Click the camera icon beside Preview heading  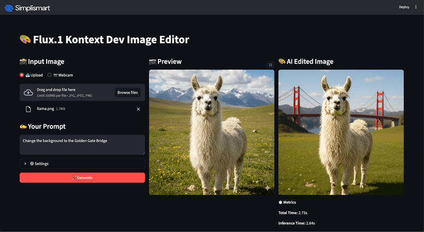[x=153, y=62]
